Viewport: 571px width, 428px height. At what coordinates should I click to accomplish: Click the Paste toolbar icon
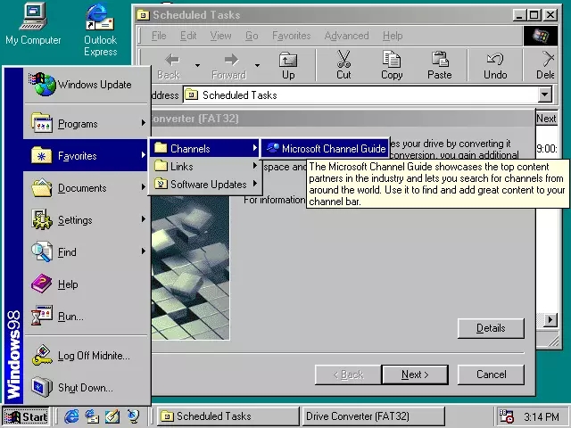tap(440, 65)
